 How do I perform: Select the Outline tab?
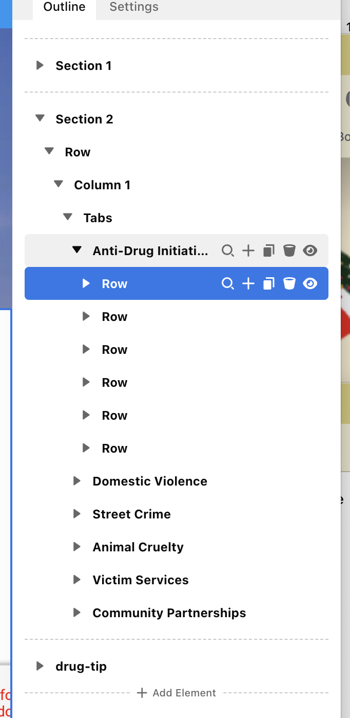[64, 7]
